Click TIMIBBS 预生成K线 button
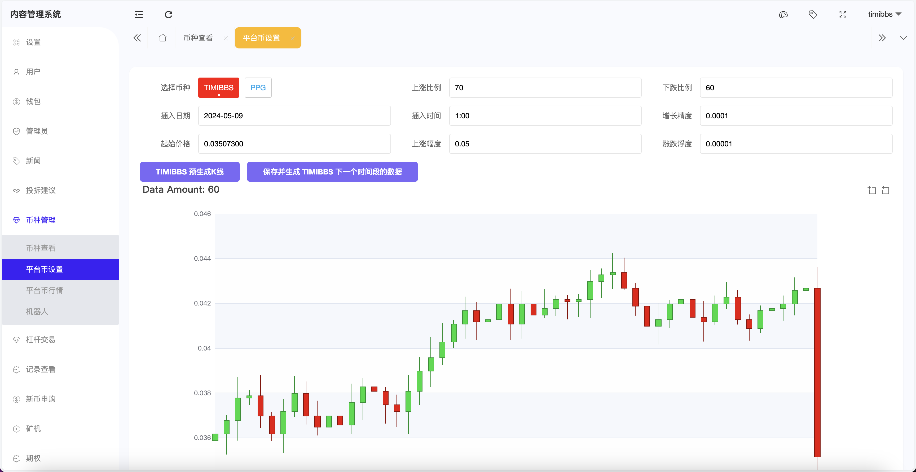916x472 pixels. click(190, 172)
